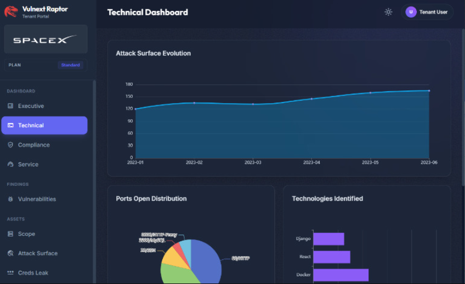Click the Service gauge icon
Viewport: 465px width, 284px height.
[x=10, y=164]
